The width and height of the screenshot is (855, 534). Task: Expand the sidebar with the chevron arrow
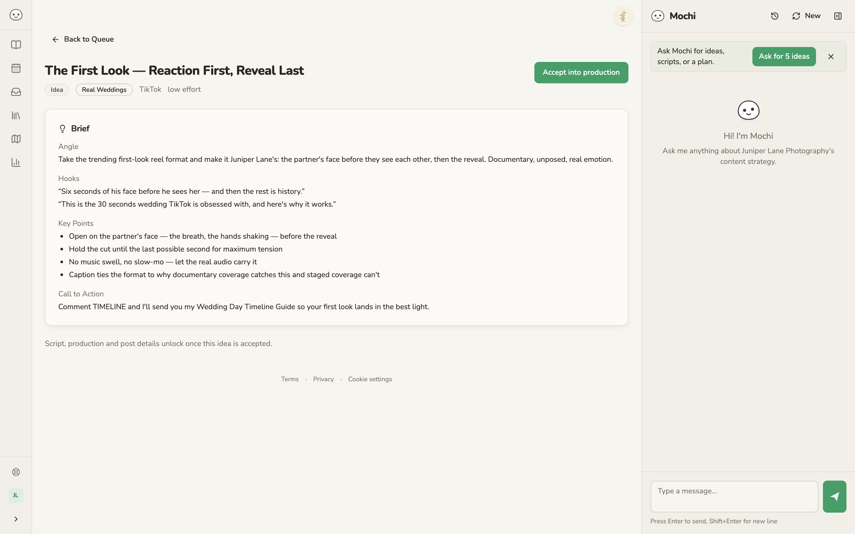pos(16,519)
